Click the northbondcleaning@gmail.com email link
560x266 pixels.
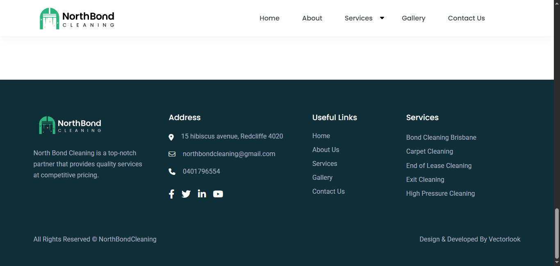coord(229,154)
